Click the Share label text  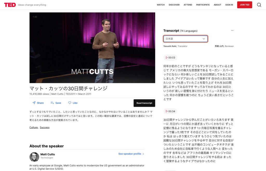click(40, 103)
